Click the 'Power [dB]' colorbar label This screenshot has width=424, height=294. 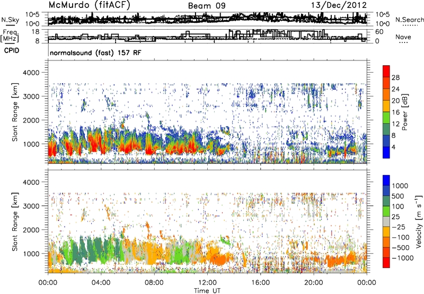coord(405,112)
